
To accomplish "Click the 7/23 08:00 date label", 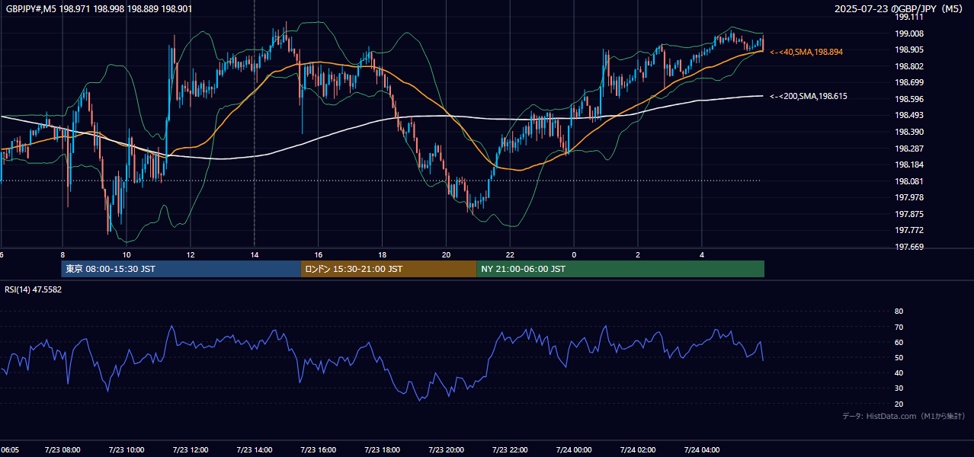I will pos(62,449).
